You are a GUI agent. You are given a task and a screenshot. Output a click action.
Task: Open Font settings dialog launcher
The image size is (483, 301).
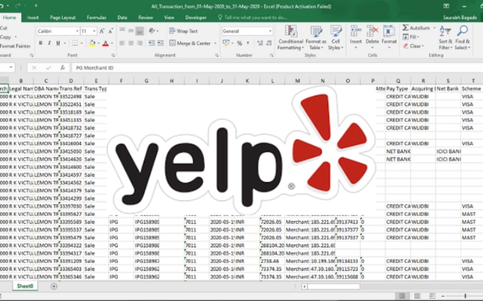pyautogui.click(x=113, y=55)
